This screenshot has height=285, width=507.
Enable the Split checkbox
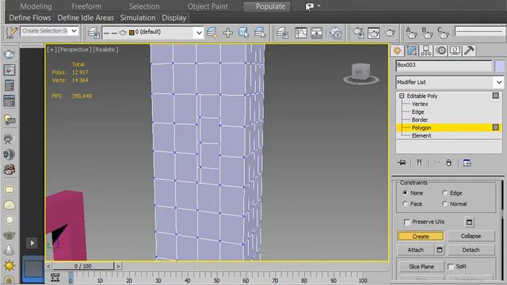point(451,267)
